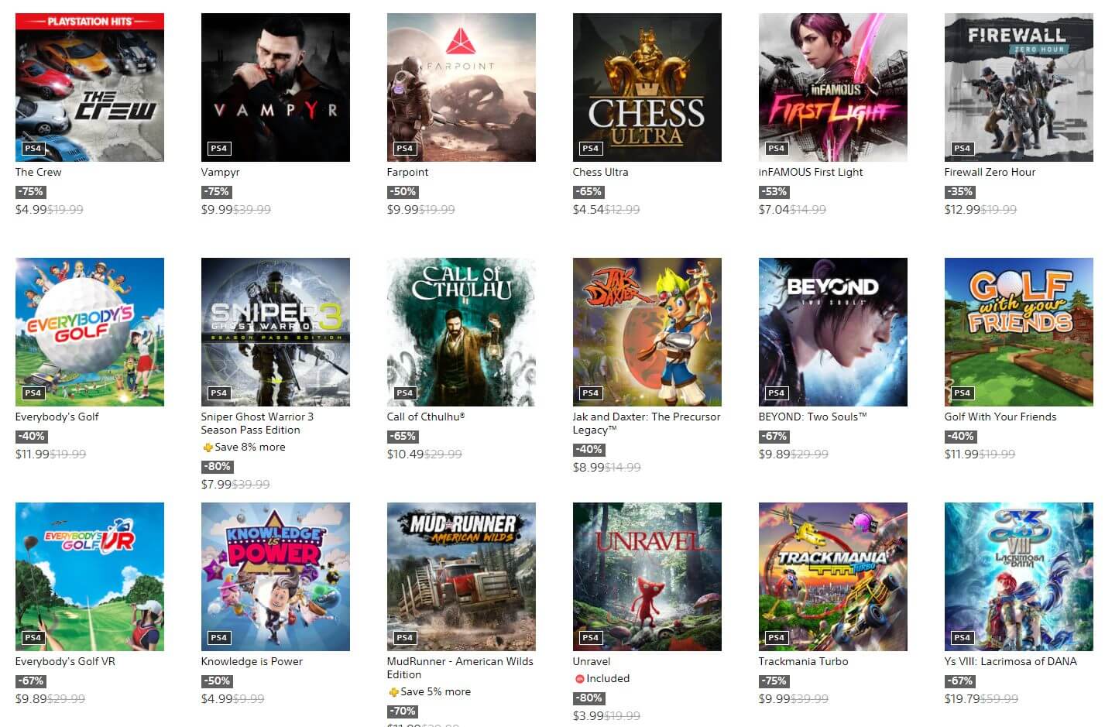
Task: Click the PS4 badge on Farpoint cover
Action: (405, 148)
